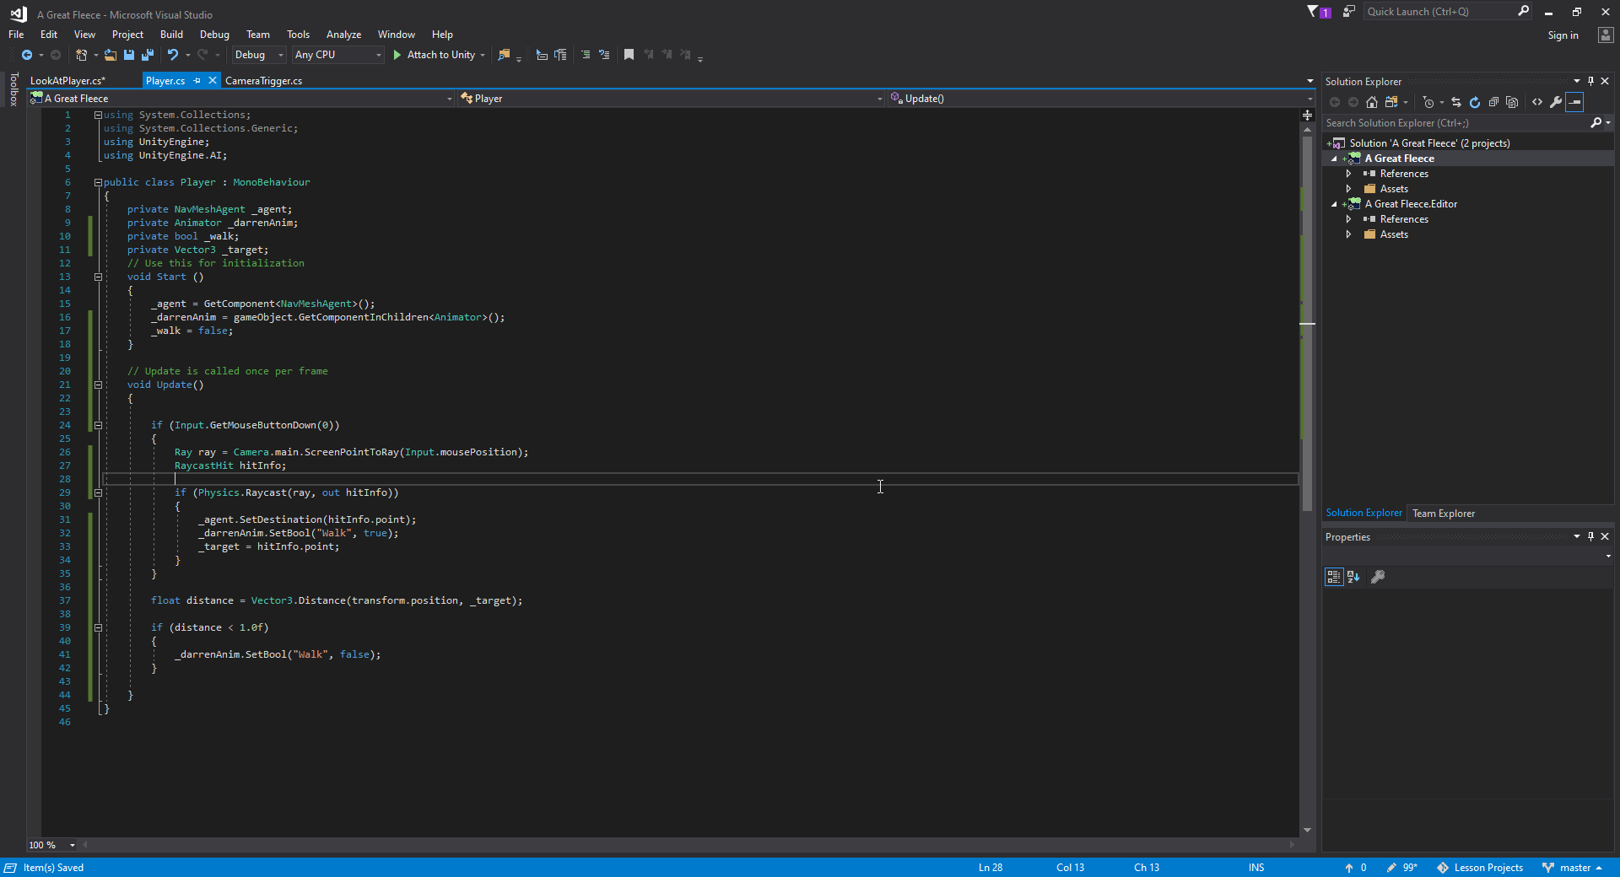
Task: Expand the References node under A Great Fleece
Action: 1349,173
